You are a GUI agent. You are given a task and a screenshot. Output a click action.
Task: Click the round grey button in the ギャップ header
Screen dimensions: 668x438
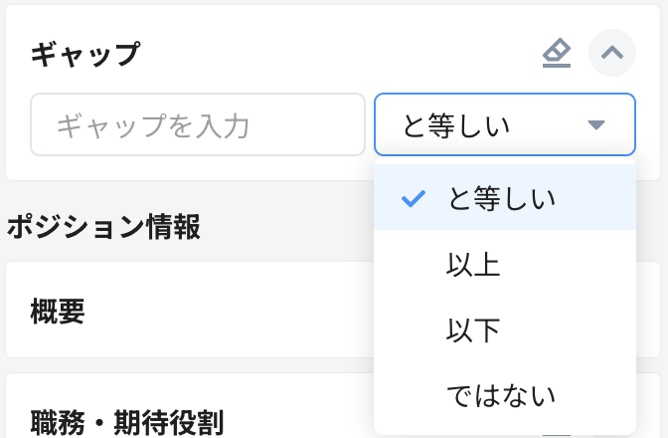pyautogui.click(x=611, y=54)
